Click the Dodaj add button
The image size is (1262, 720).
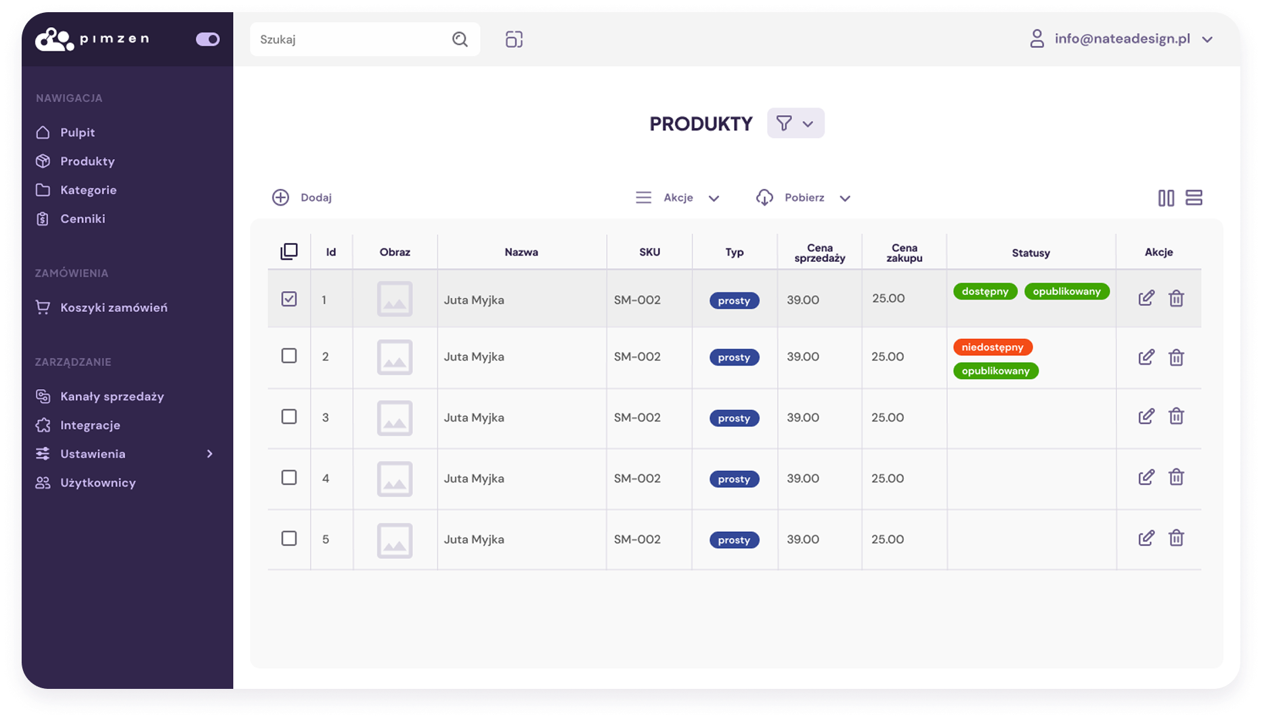point(302,198)
